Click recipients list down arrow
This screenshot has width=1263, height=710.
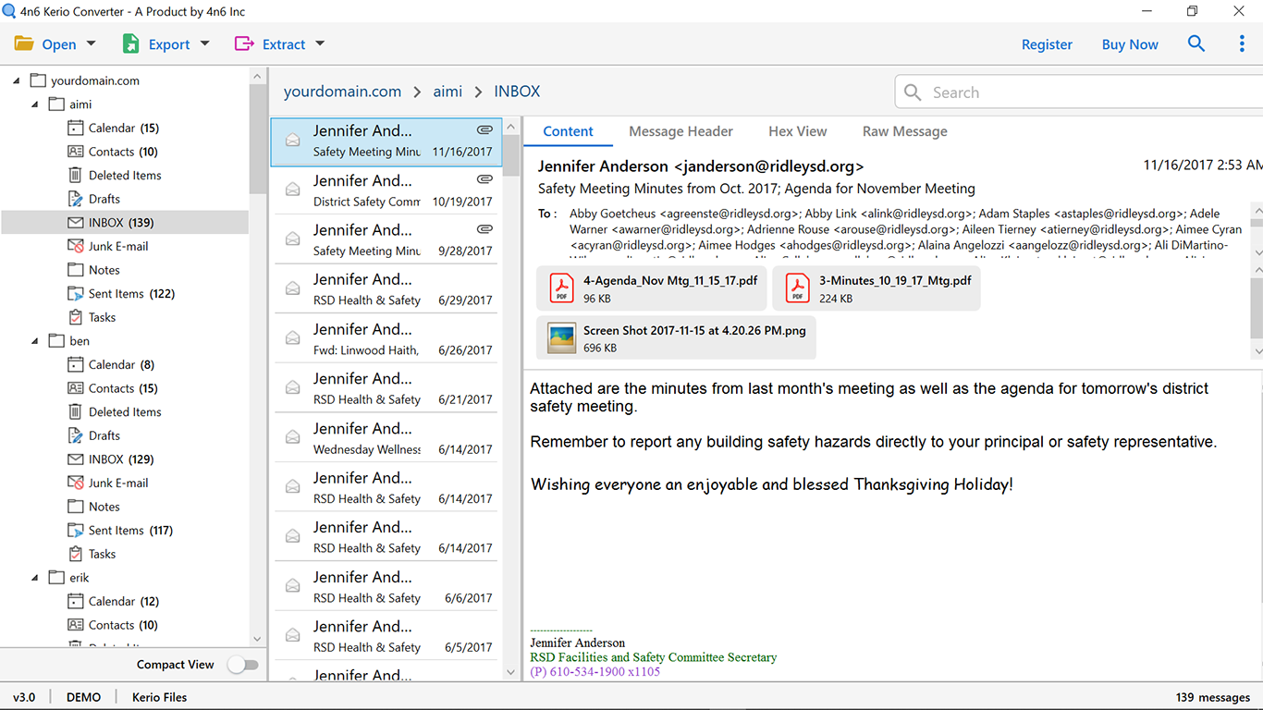click(x=1257, y=252)
